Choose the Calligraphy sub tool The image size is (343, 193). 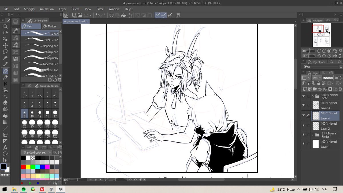coord(40,58)
